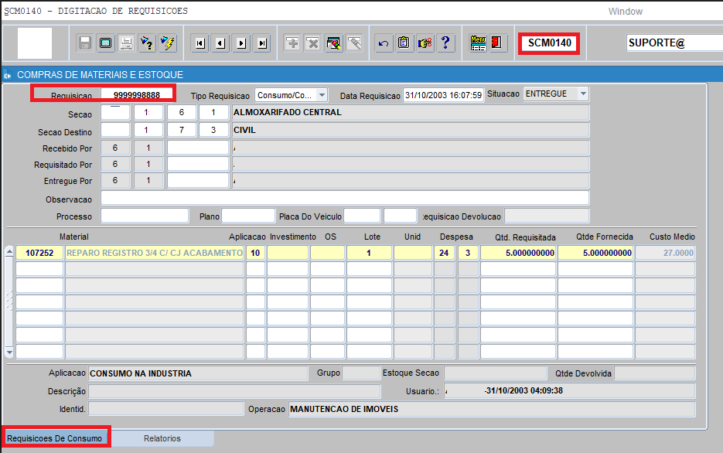723x453 pixels.
Task: Click the Custo Medio value 27.0000
Action: 665,253
